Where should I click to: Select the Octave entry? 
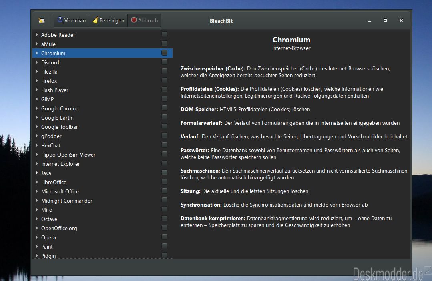(102, 219)
